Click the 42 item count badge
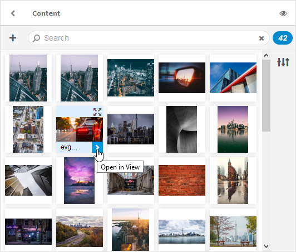The image size is (296, 252). (x=283, y=38)
